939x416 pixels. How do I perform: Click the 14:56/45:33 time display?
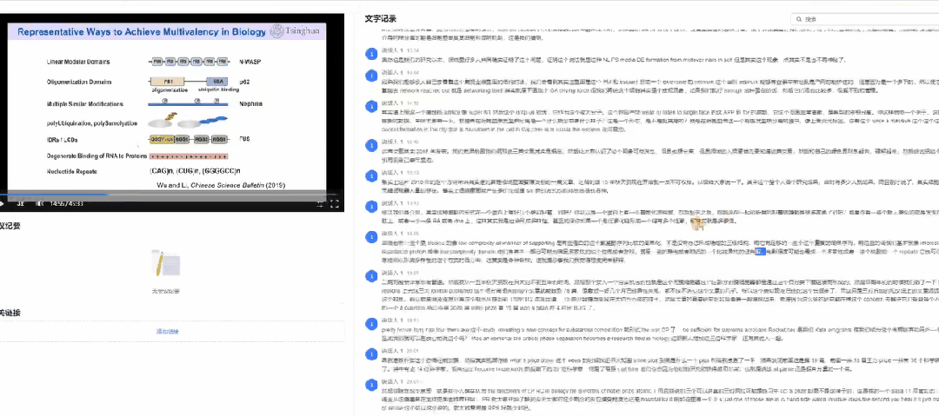66,203
